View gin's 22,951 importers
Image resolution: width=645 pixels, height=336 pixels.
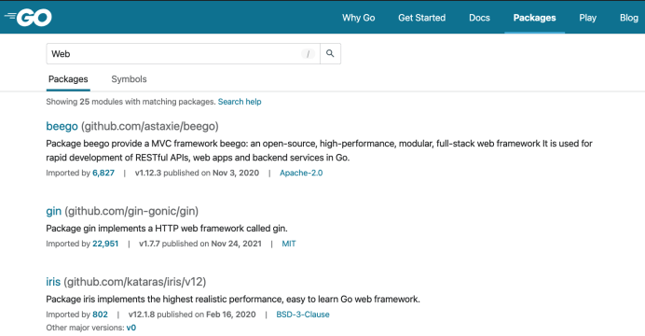pos(105,244)
